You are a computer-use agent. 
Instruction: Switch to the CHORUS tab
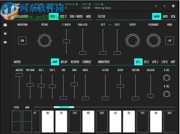87,62
